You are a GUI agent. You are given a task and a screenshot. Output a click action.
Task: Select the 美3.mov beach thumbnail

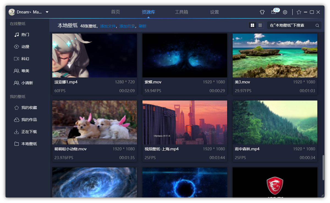(275, 55)
